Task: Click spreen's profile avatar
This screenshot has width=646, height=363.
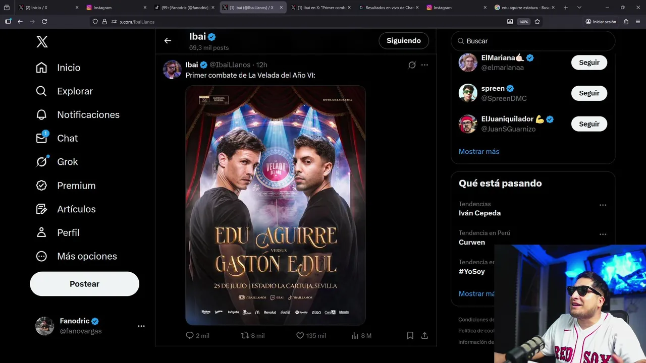Action: (x=468, y=93)
